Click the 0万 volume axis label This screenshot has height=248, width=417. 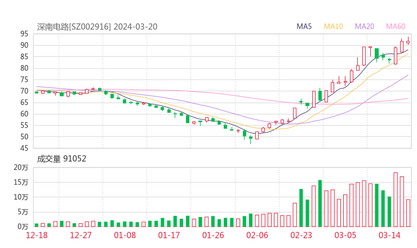pyautogui.click(x=23, y=227)
